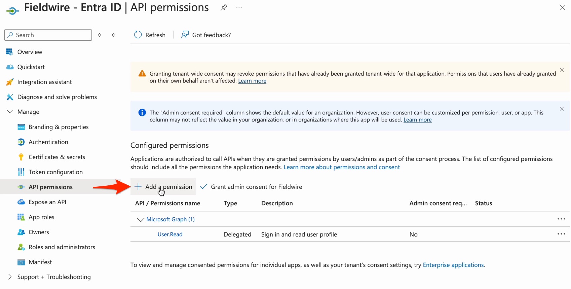
Task: Click the Branding & properties icon
Action: tap(21, 127)
